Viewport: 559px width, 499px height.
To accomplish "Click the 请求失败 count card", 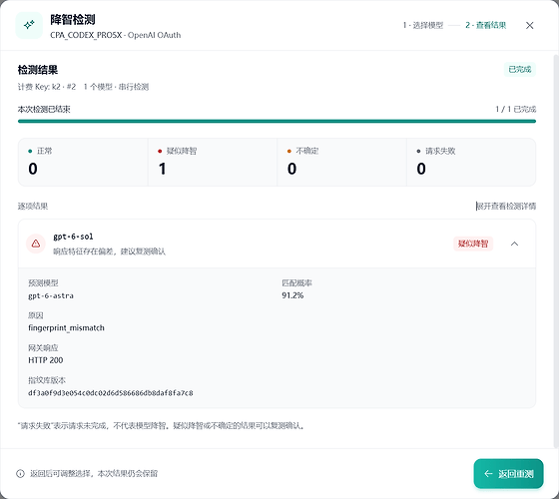I will (x=471, y=162).
